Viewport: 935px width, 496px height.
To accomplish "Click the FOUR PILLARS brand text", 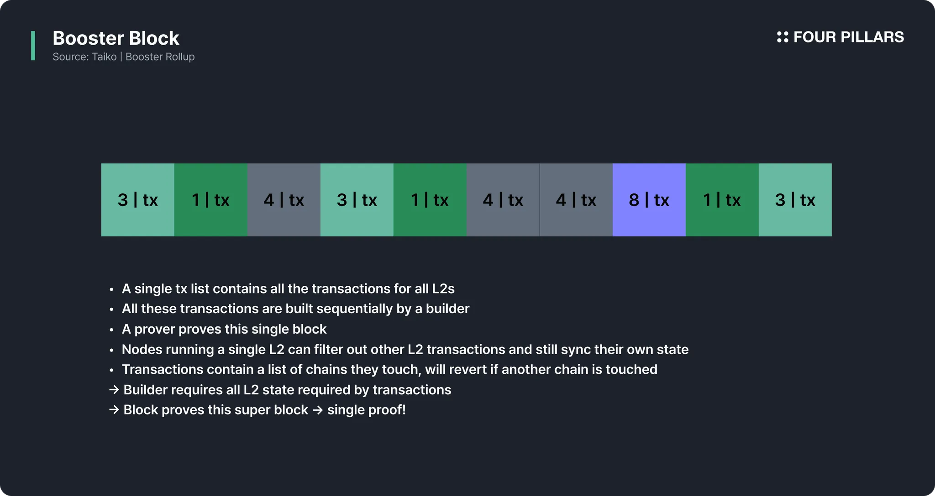I will 848,37.
